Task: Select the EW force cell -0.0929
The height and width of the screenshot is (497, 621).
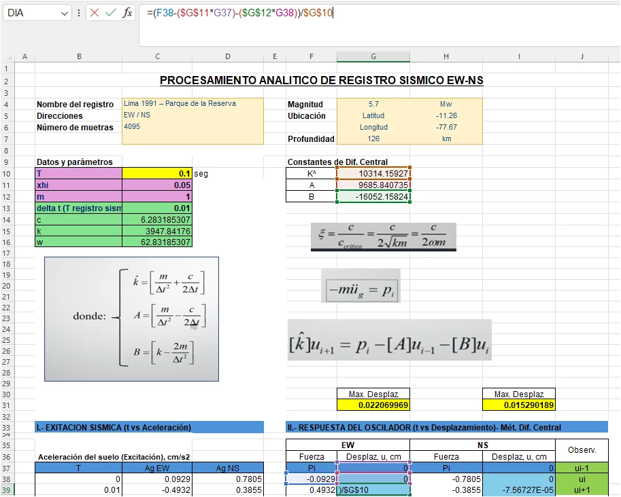Action: [x=312, y=479]
